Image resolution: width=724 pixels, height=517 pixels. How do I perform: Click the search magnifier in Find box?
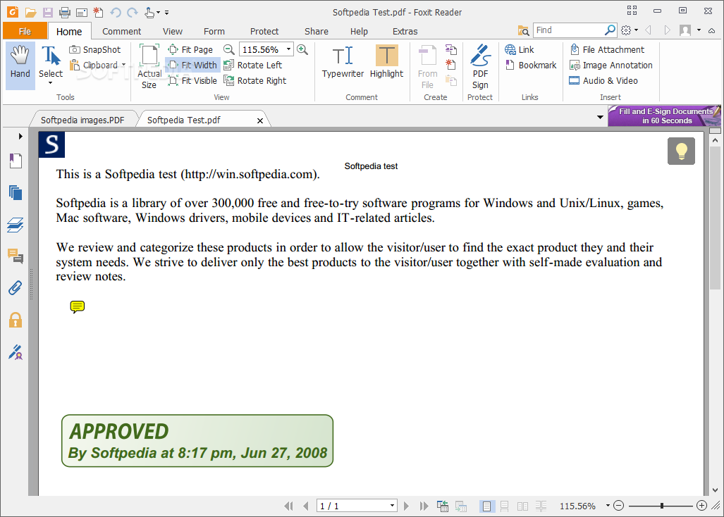coord(611,30)
